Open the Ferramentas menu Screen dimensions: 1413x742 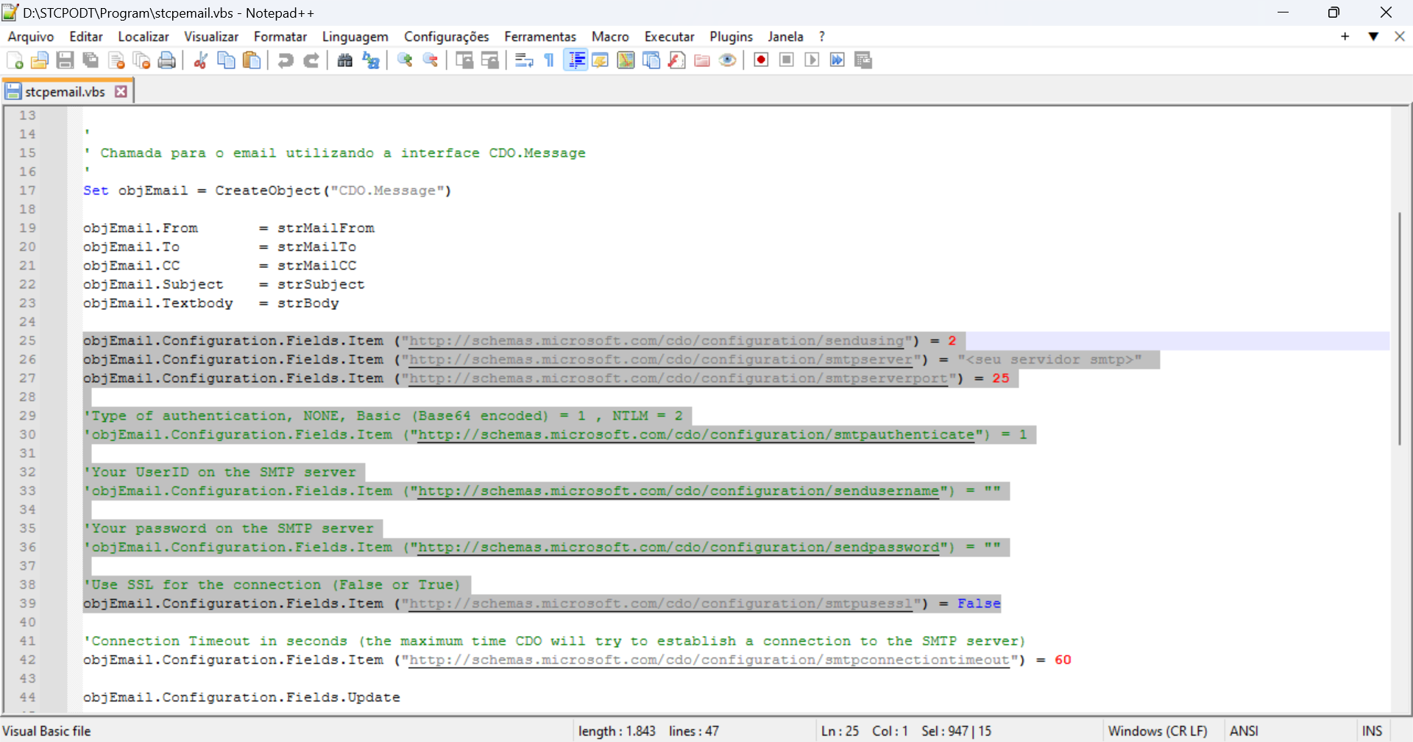click(540, 36)
